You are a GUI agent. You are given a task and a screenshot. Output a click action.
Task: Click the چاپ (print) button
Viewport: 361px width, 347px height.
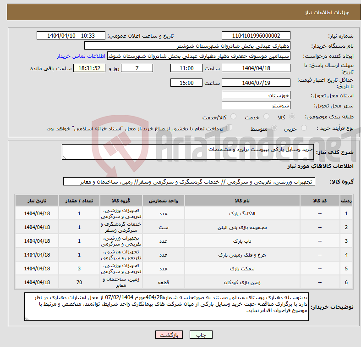(201, 335)
